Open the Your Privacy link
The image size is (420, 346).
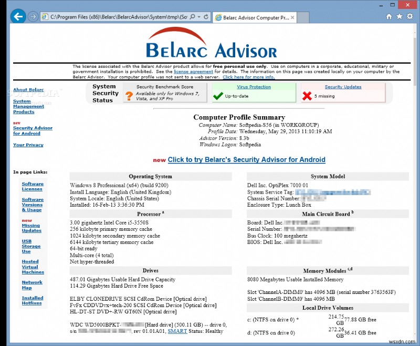click(x=28, y=145)
